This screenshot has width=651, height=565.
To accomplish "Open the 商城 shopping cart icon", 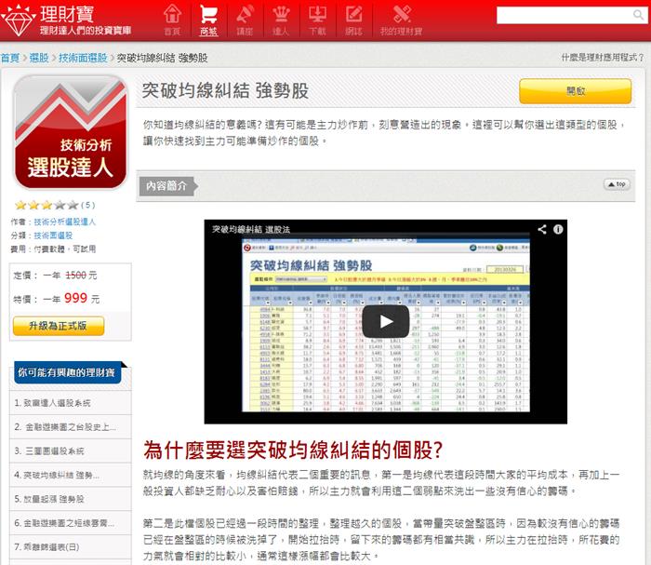I will (x=208, y=20).
